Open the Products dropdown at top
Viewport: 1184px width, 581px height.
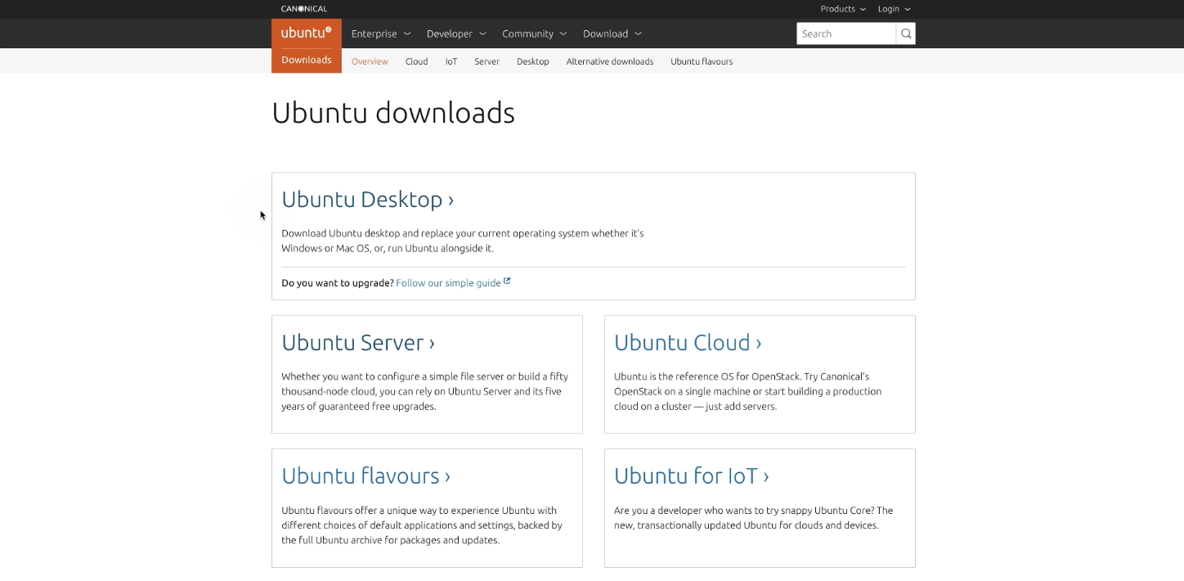843,9
